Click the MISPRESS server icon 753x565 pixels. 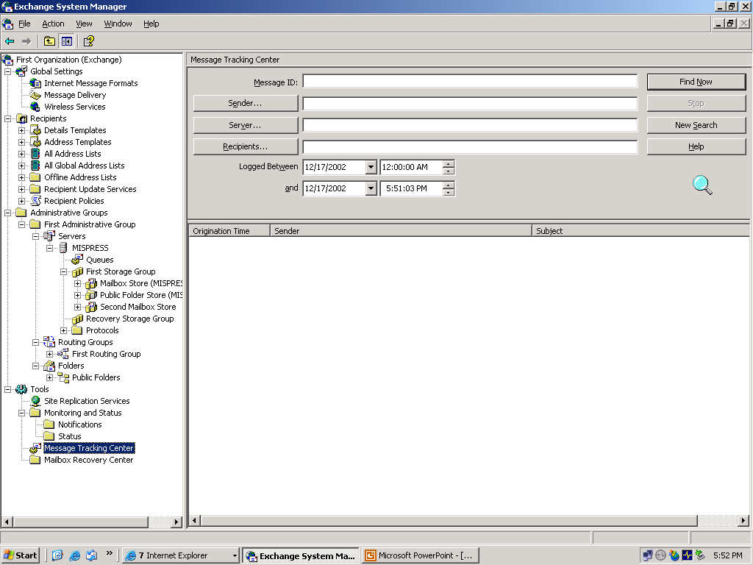tap(63, 248)
